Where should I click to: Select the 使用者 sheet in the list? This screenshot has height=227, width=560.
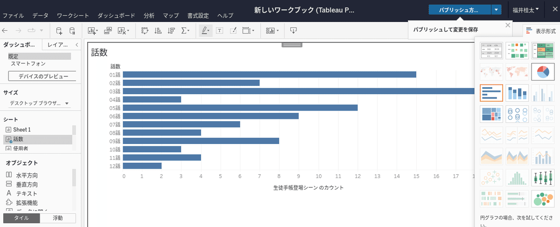(x=38, y=148)
